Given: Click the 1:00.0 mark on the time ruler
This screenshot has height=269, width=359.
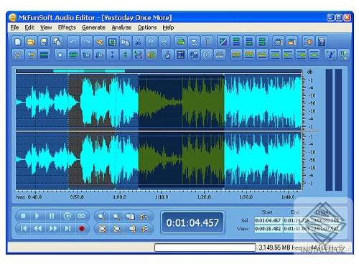Looking at the screenshot, I should 119,197.
